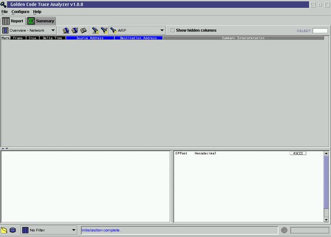The height and width of the screenshot is (237, 331).
Task: Click the Frame column header
Action: pos(18,38)
